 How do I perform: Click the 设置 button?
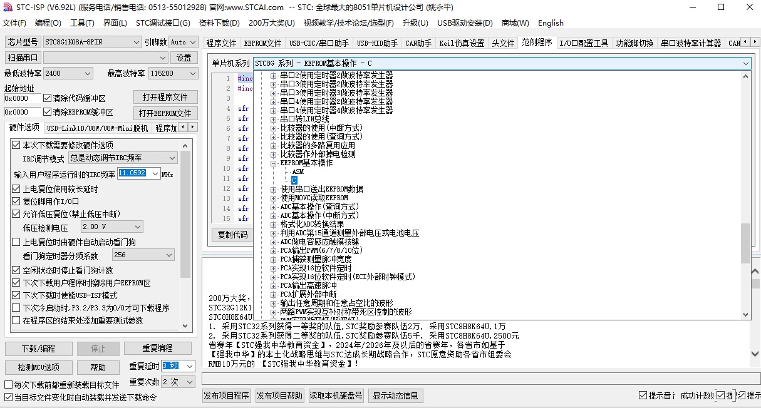pos(184,58)
